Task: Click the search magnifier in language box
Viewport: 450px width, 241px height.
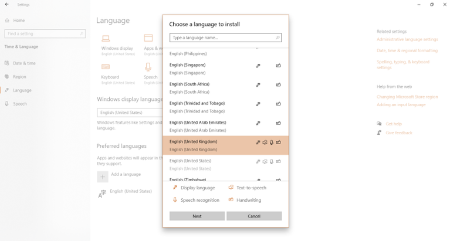Action: [278, 38]
